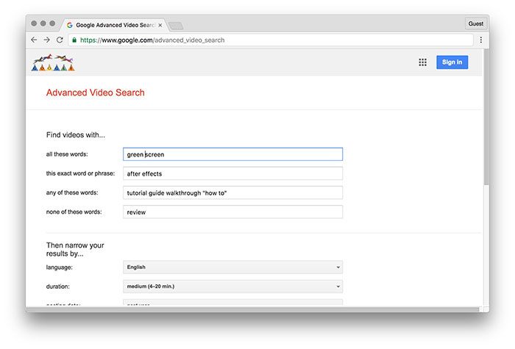Click the all these words field
Image resolution: width=515 pixels, height=349 pixels.
(x=232, y=154)
